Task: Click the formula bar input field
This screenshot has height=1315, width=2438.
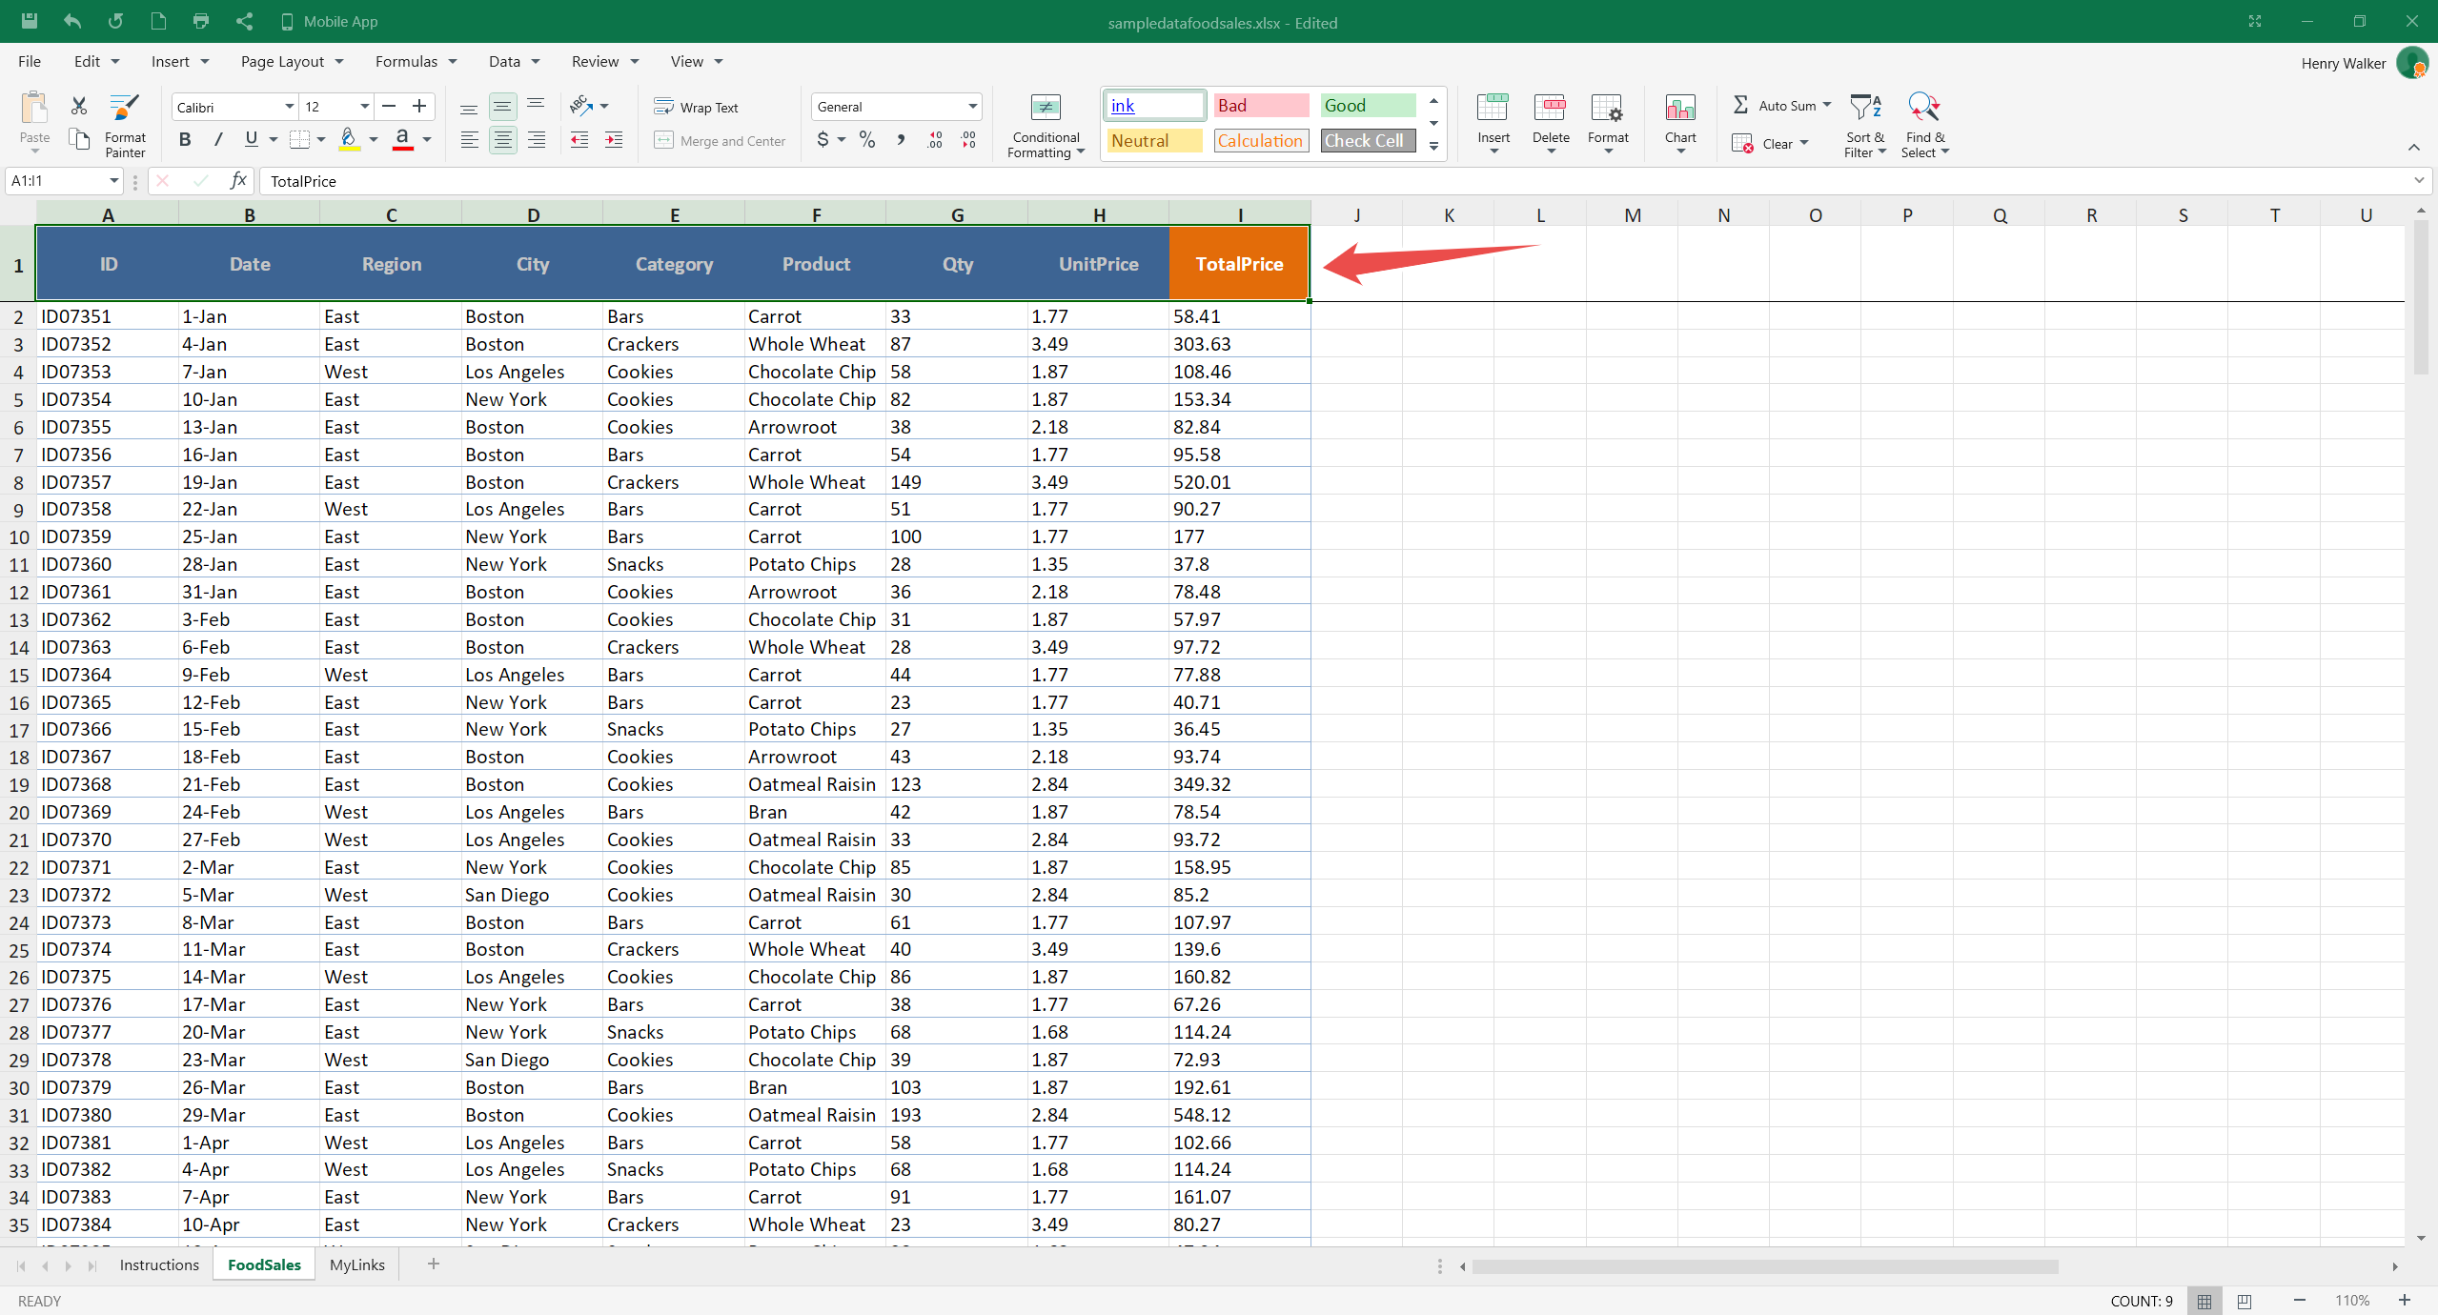Action: coord(1334,181)
